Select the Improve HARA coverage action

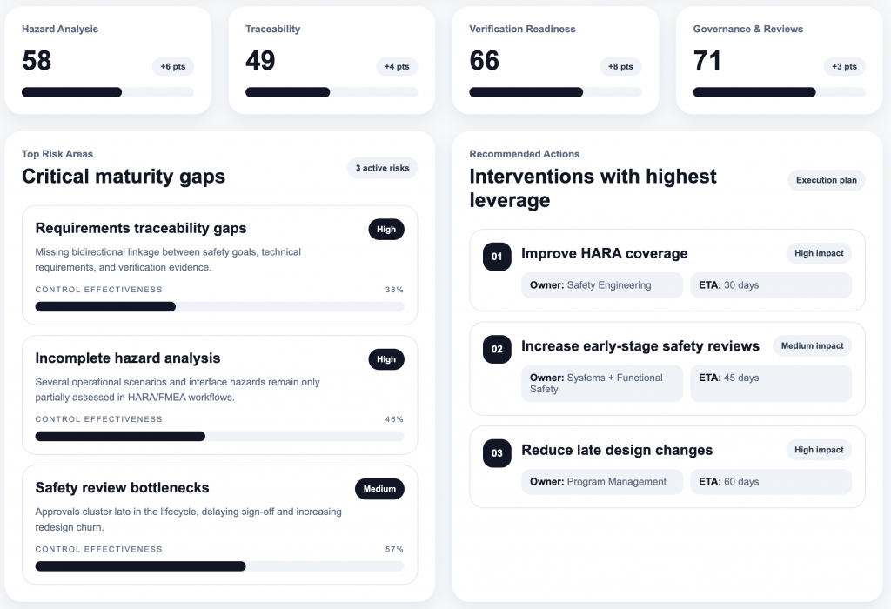[x=604, y=254]
